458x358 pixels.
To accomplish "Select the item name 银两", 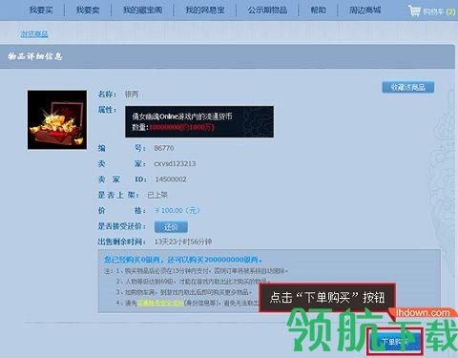I will point(132,95).
